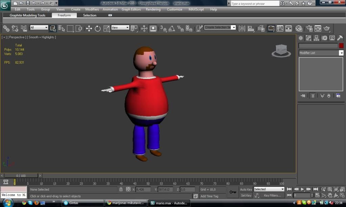
Task: Switch to the Modify command panel
Action: point(308,38)
